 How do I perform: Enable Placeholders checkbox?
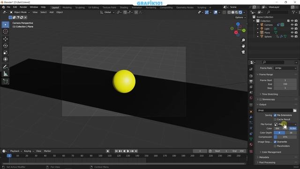pos(275,146)
